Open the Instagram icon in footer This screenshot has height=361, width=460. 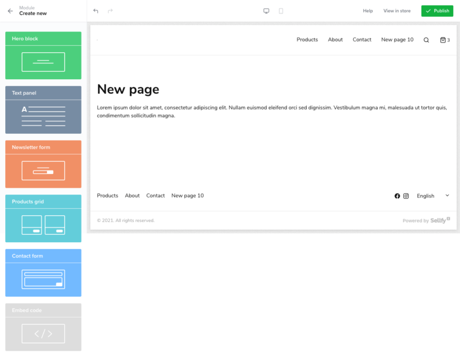tap(405, 196)
